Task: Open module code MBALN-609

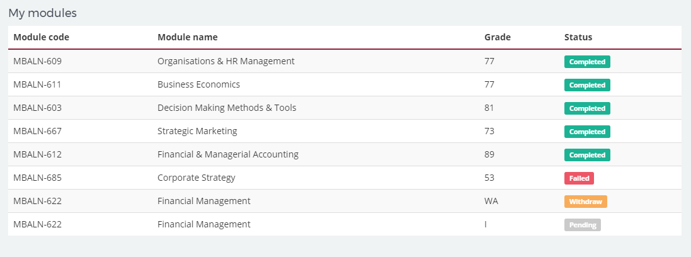Action: pos(37,61)
